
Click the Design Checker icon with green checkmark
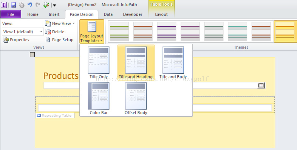(46, 5)
